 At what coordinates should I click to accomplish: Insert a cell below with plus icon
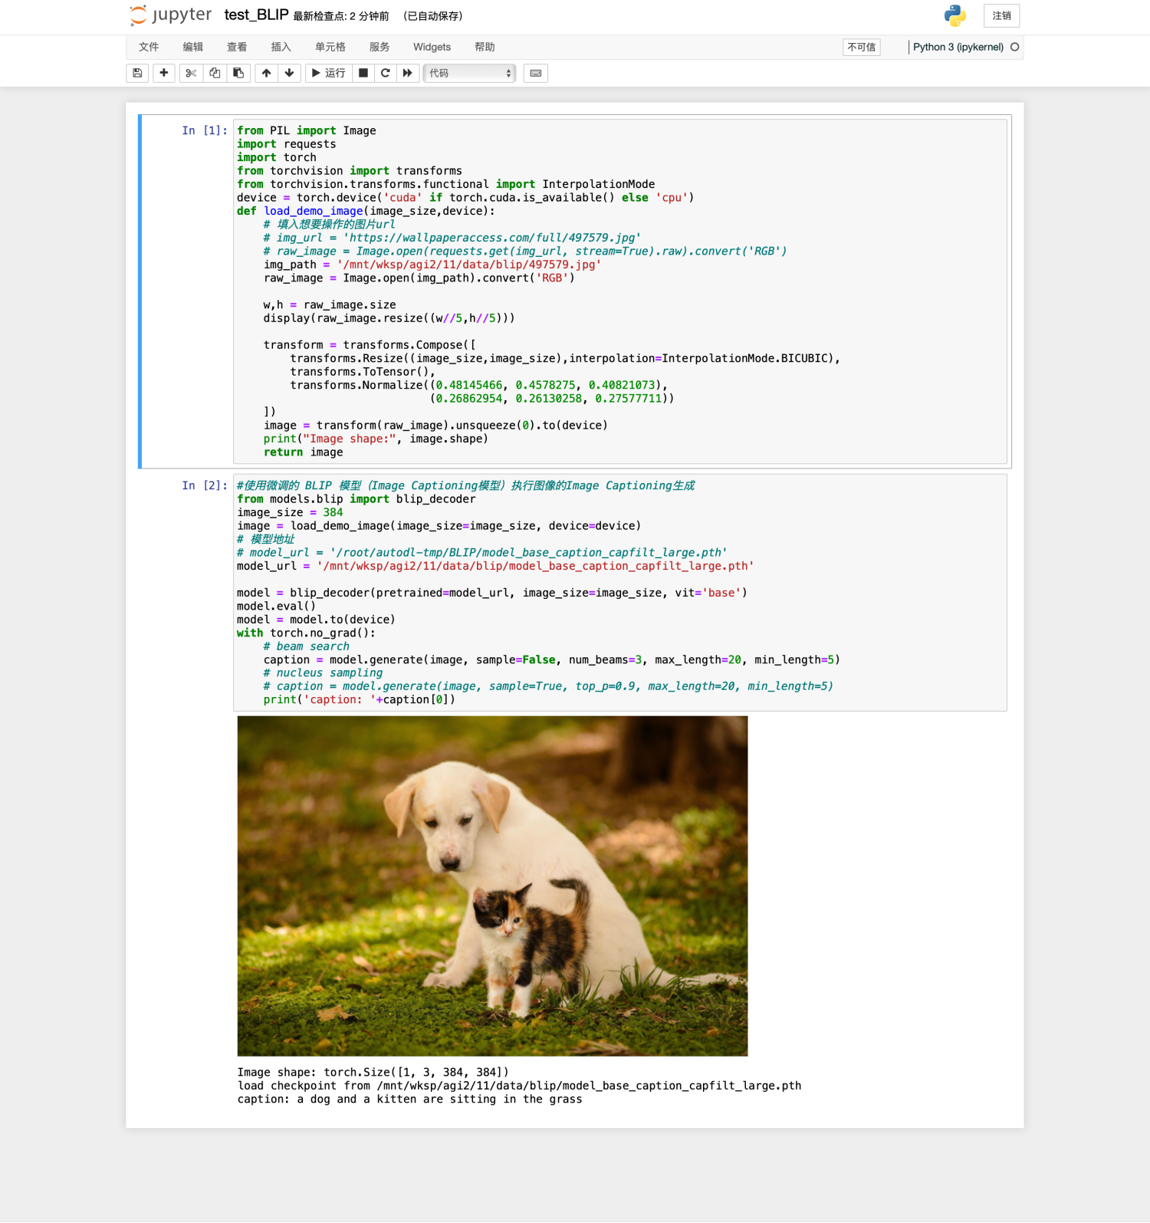[164, 73]
